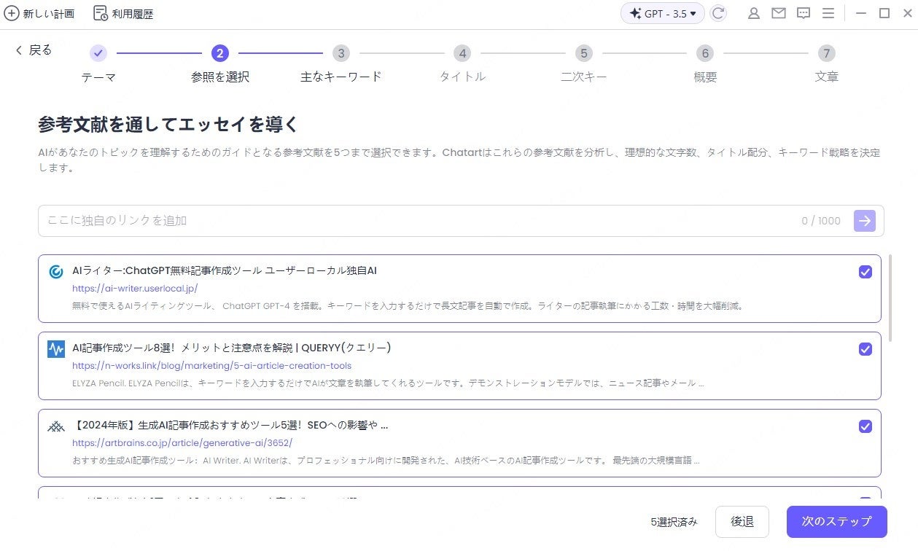Viewport: 918px width, 551px height.
Task: Click the 後退 button
Action: point(742,522)
